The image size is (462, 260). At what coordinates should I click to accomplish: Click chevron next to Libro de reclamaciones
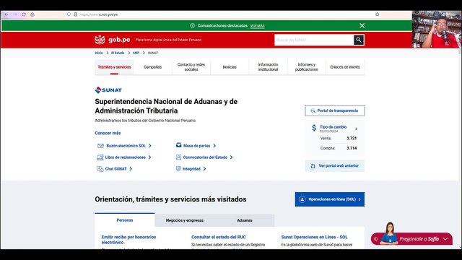(149, 157)
